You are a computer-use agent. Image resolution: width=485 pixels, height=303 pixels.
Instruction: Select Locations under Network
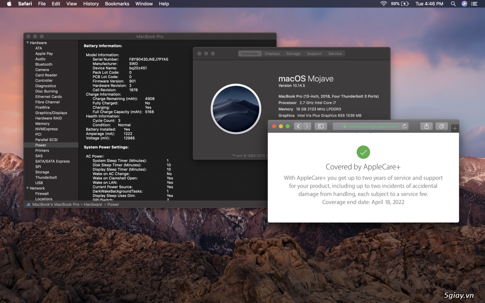[x=44, y=199]
